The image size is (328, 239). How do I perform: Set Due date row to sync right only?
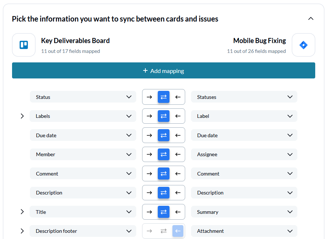[149, 135]
